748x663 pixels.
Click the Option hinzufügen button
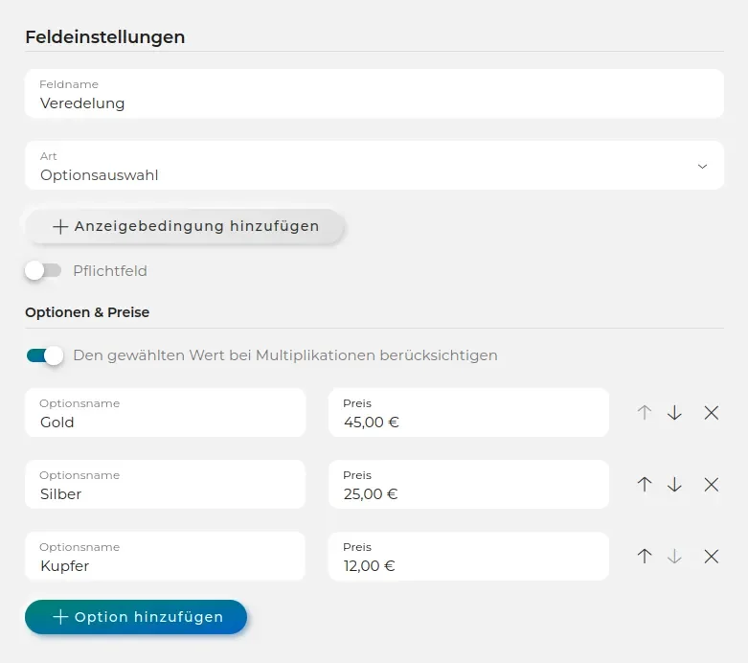(136, 617)
